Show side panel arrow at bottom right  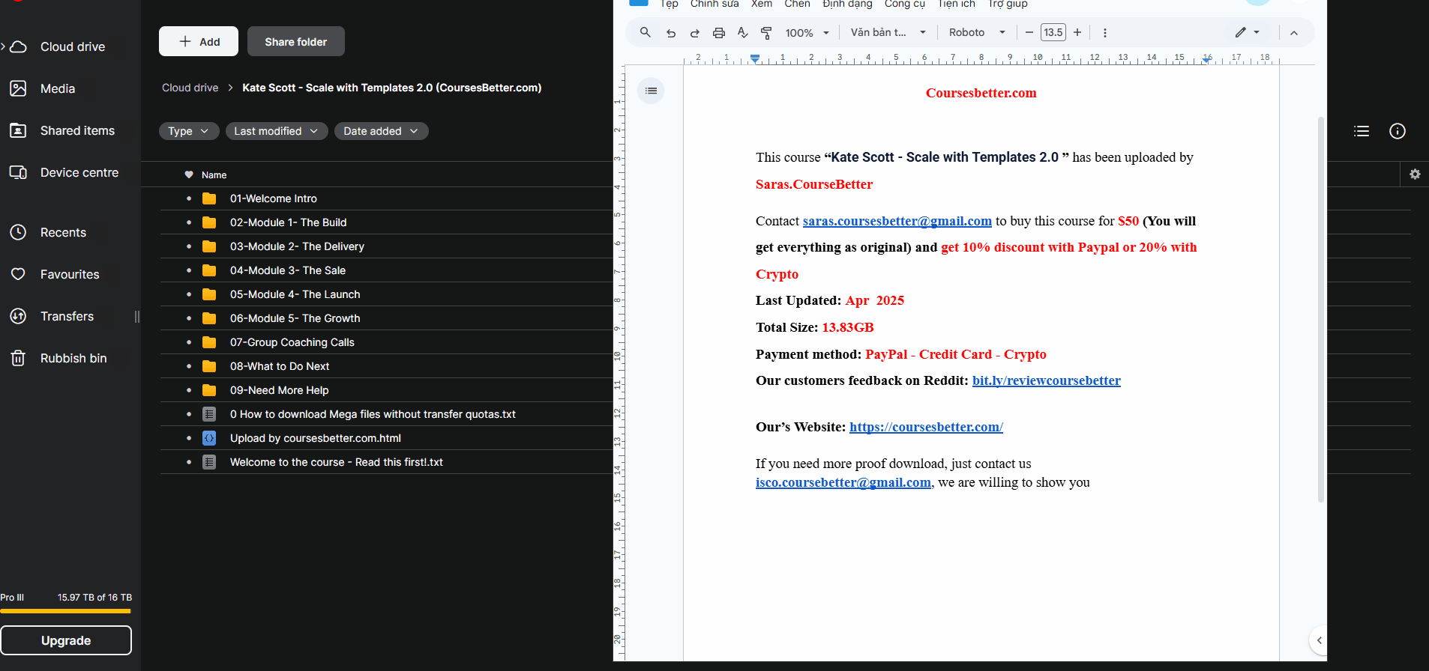pos(1319,640)
